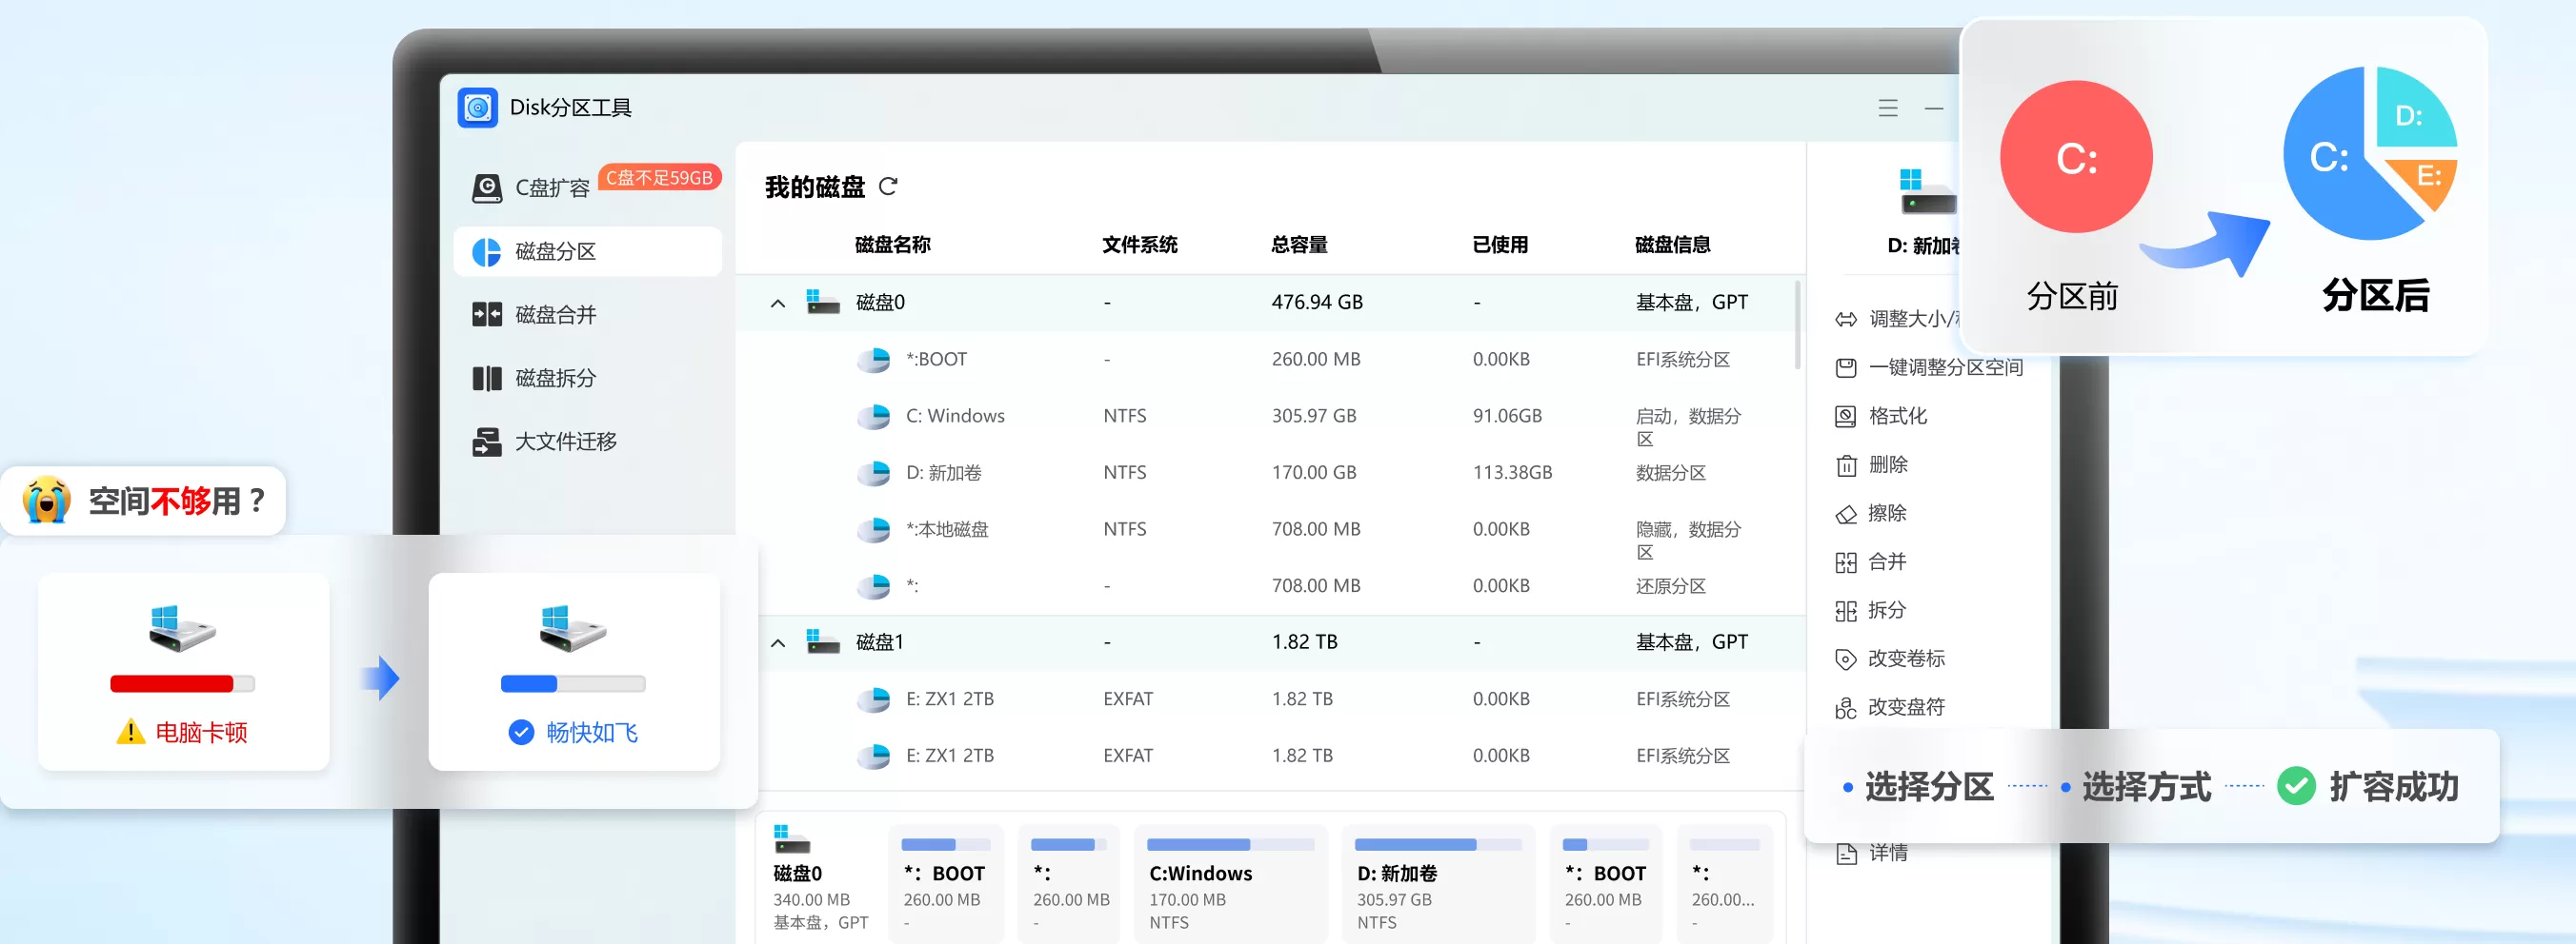Click the 擦除 eraser icon
Screen dimensions: 2576x944
(1846, 515)
